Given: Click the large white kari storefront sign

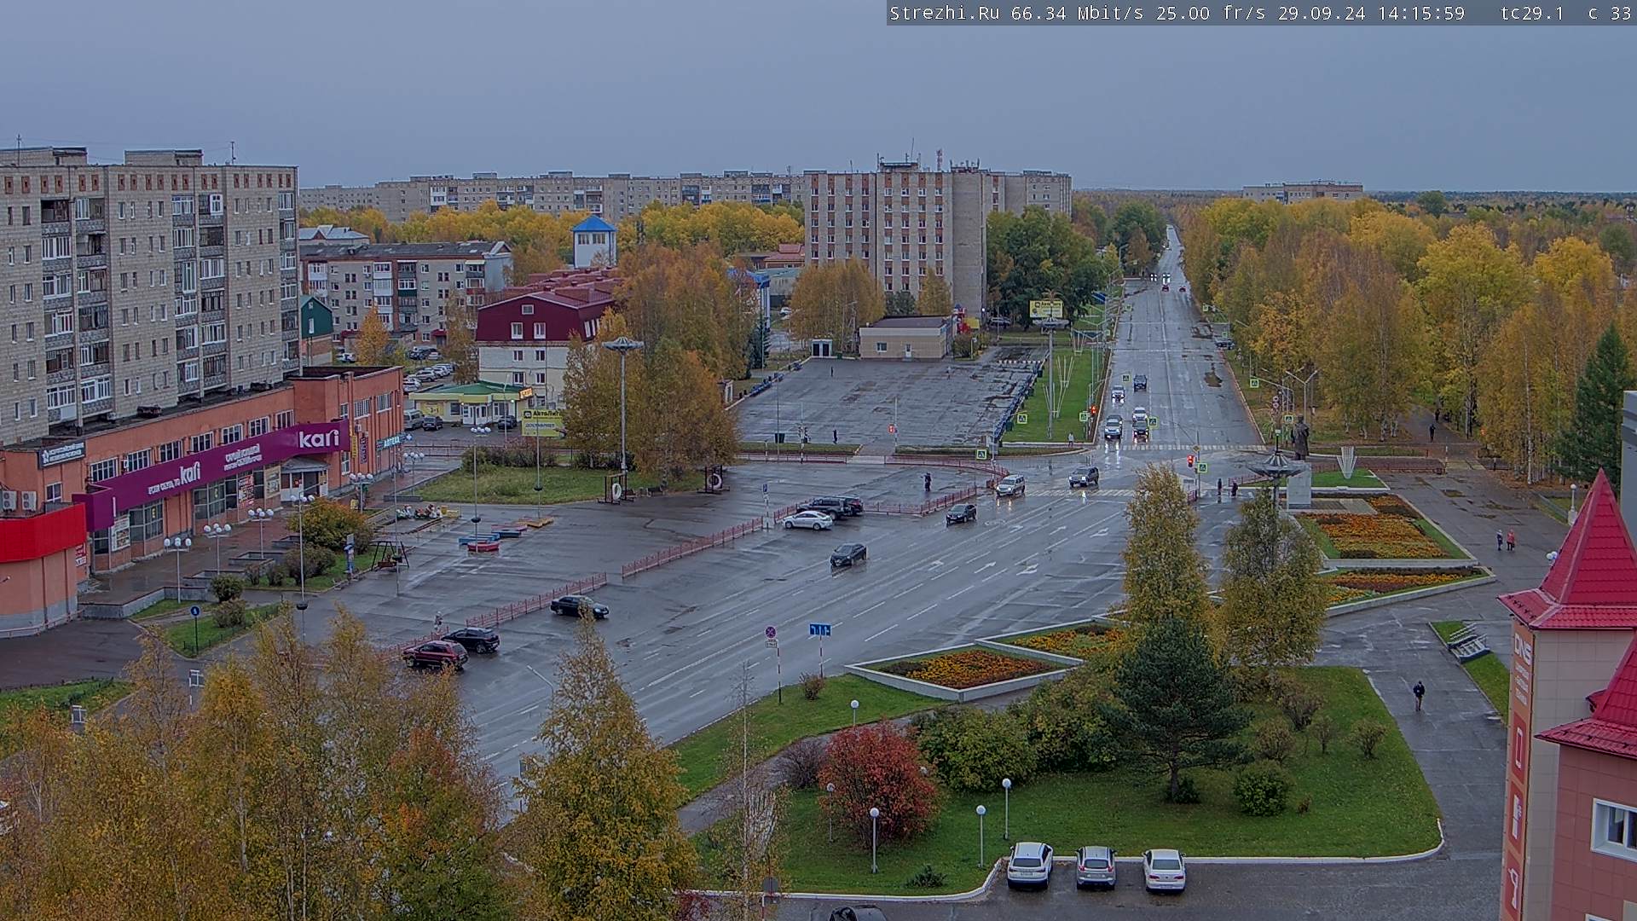Looking at the screenshot, I should (x=319, y=439).
